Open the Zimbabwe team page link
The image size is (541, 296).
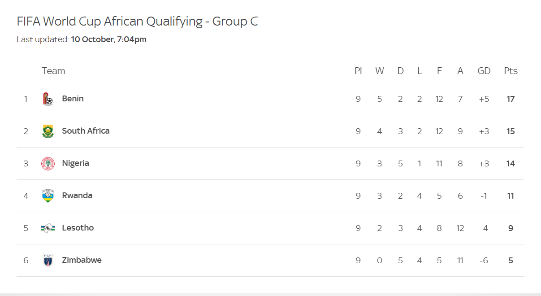tap(82, 260)
